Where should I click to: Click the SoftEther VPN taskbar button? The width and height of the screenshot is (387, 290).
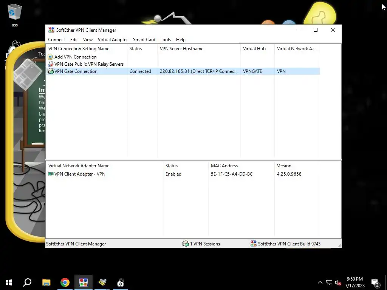point(84,282)
